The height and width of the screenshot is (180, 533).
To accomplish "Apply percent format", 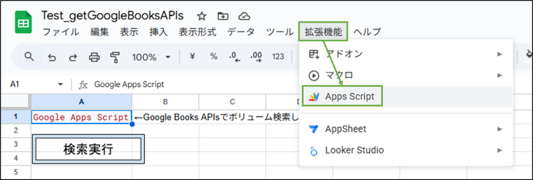I will [214, 56].
